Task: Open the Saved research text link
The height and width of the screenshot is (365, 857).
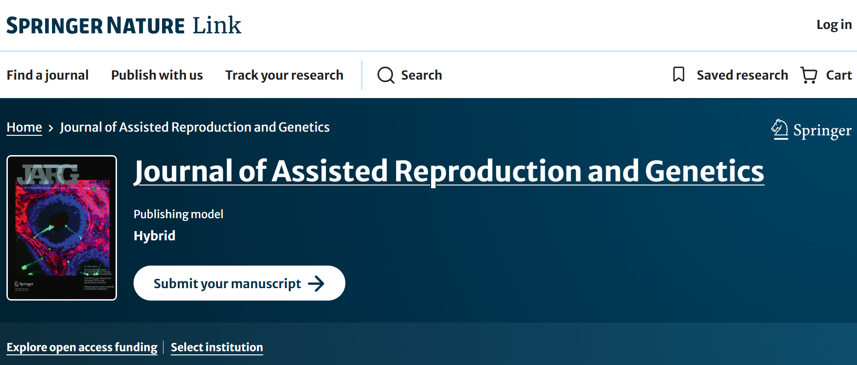Action: [x=742, y=75]
